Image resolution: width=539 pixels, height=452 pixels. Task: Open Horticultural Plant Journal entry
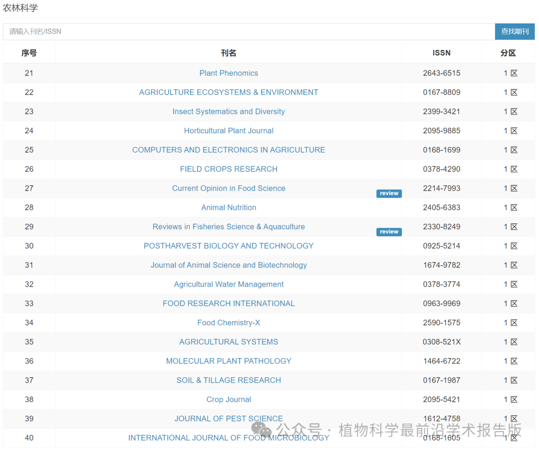229,131
